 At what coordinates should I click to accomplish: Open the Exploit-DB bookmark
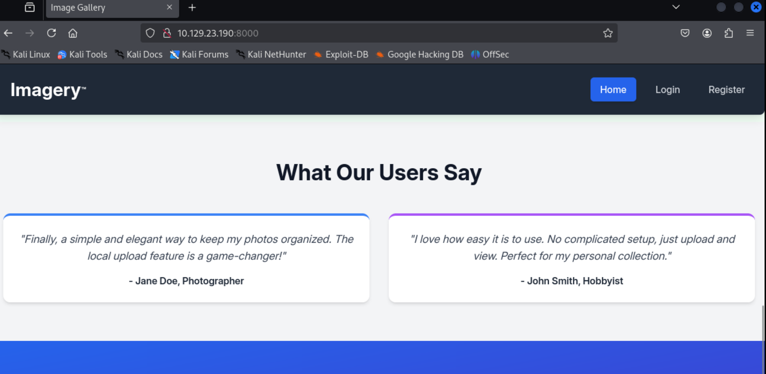[x=341, y=54]
